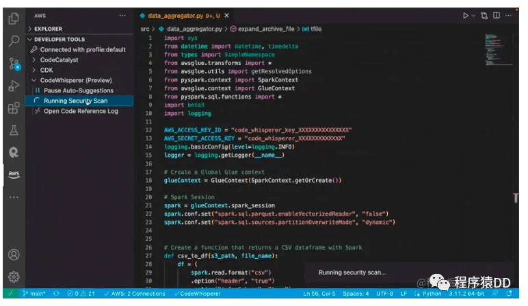Open the Search view in activity bar
The width and height of the screenshot is (528, 306).
tap(14, 40)
